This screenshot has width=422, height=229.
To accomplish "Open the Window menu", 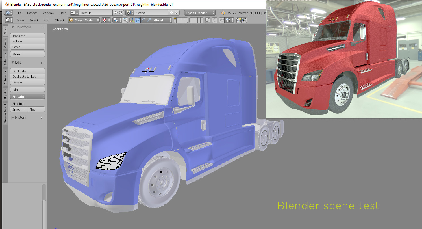I will (x=49, y=13).
